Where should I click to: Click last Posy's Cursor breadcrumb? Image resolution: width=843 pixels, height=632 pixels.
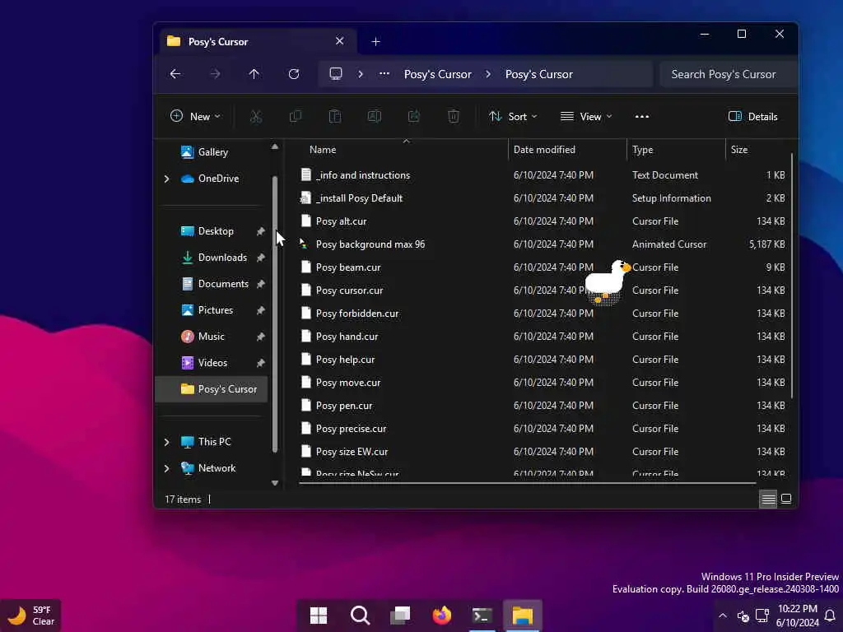[538, 74]
